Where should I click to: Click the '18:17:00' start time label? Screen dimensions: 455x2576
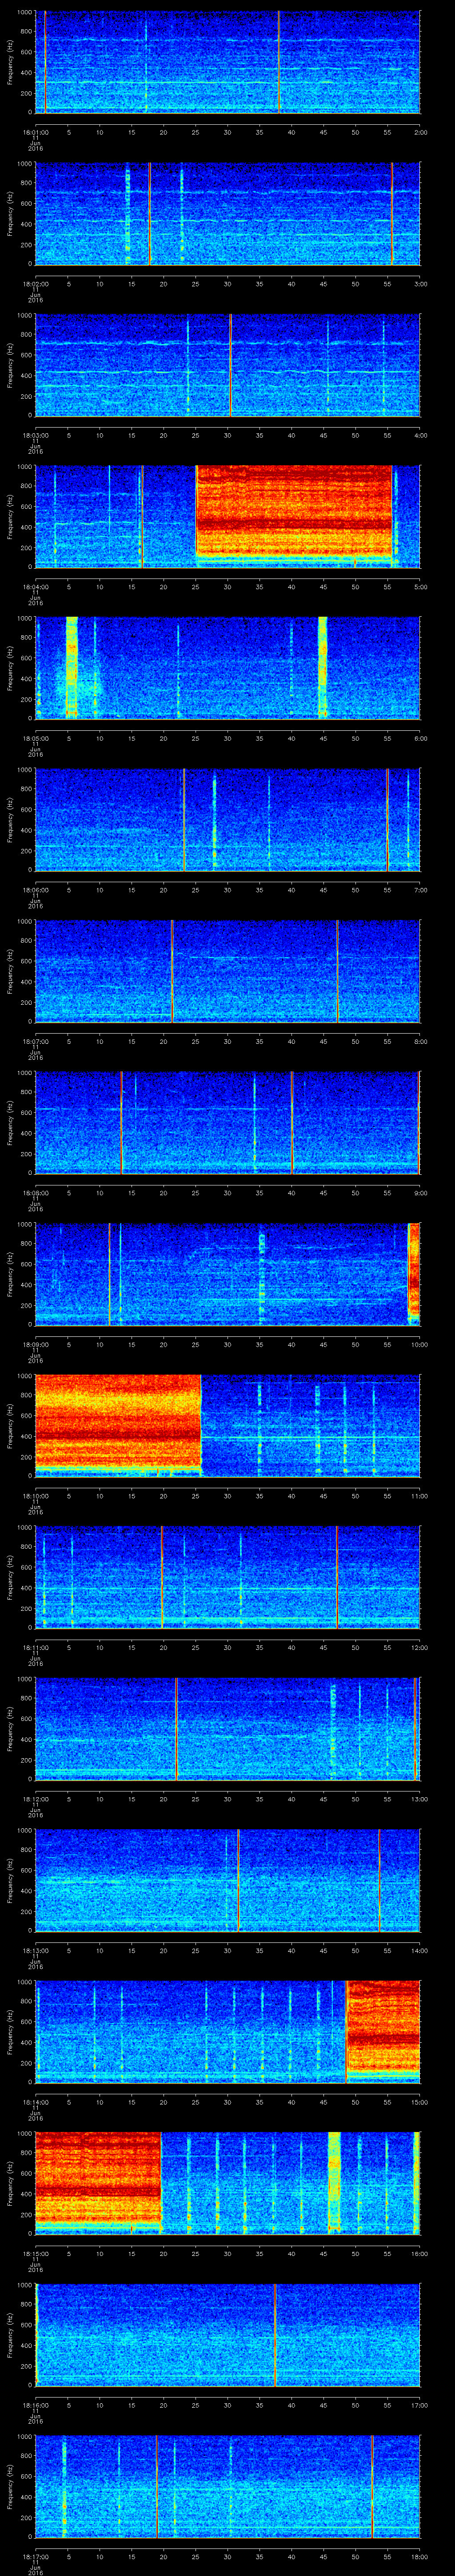[x=35, y=2555]
